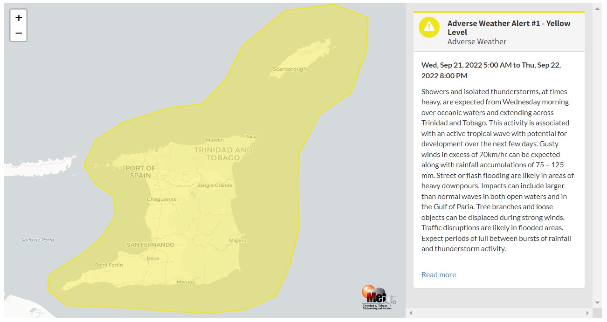Open the Read more link
Screen dimensions: 607x322
point(439,274)
